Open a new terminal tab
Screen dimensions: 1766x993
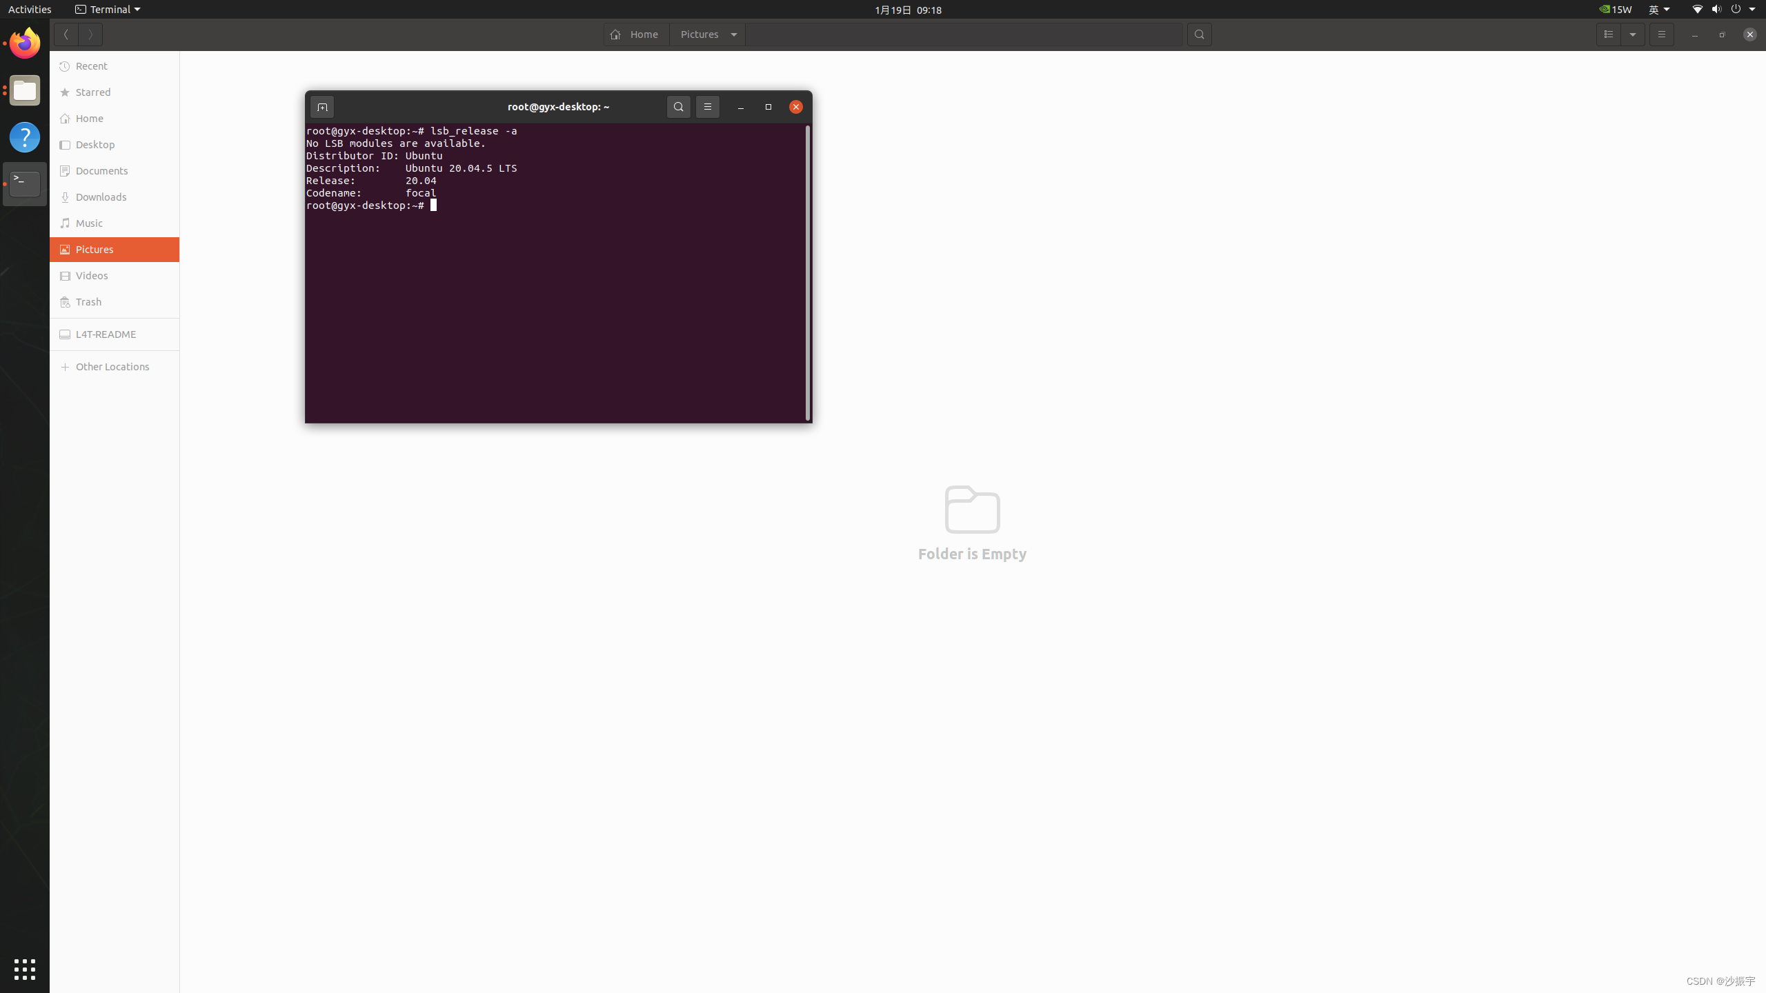click(321, 107)
